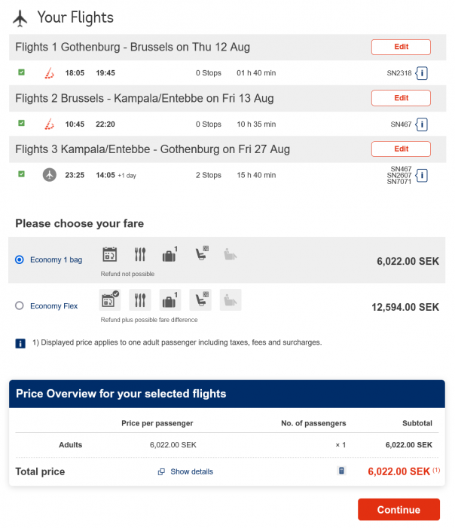Click seat selection icon for Economy 1 bag
Viewport: 455px width, 528px height.
[x=200, y=255]
